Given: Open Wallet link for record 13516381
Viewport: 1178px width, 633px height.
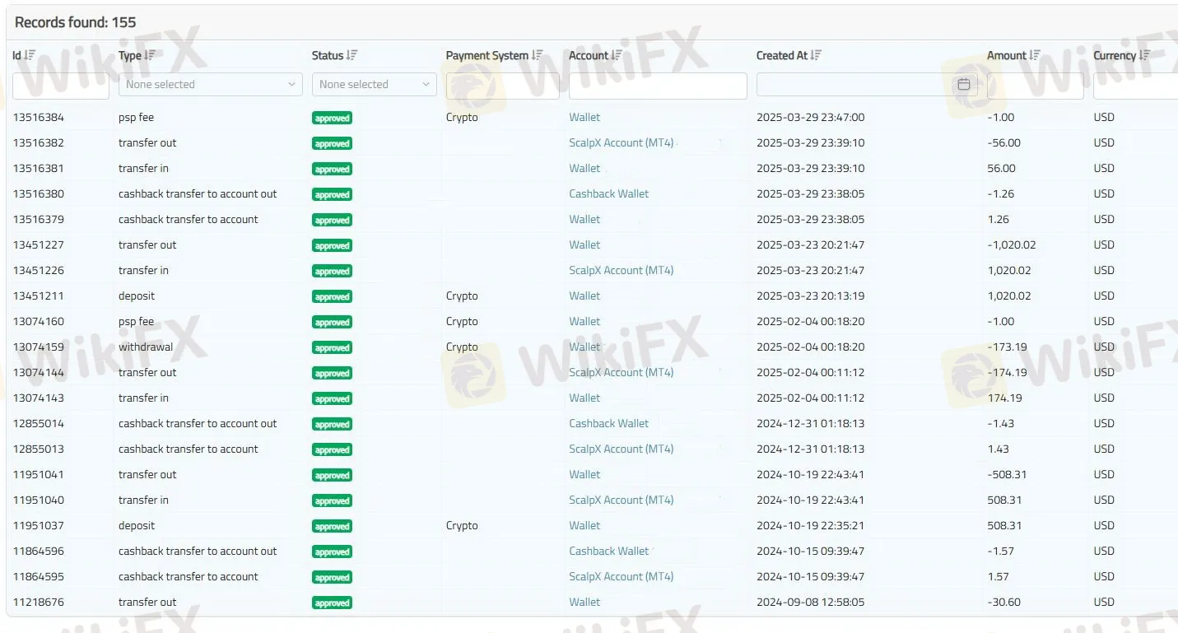Looking at the screenshot, I should point(584,168).
